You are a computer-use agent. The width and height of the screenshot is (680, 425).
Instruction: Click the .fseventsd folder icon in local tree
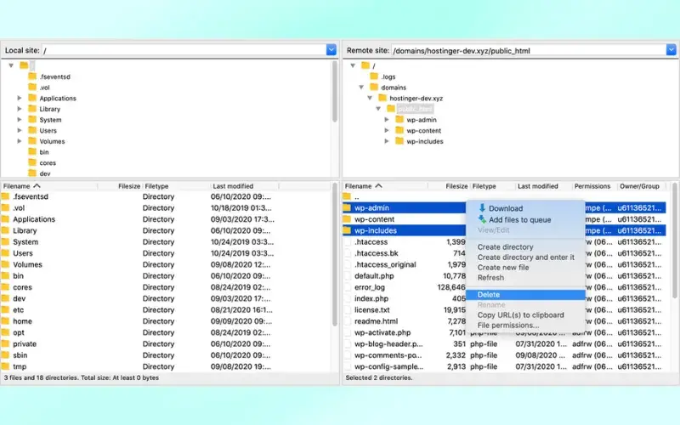click(32, 76)
